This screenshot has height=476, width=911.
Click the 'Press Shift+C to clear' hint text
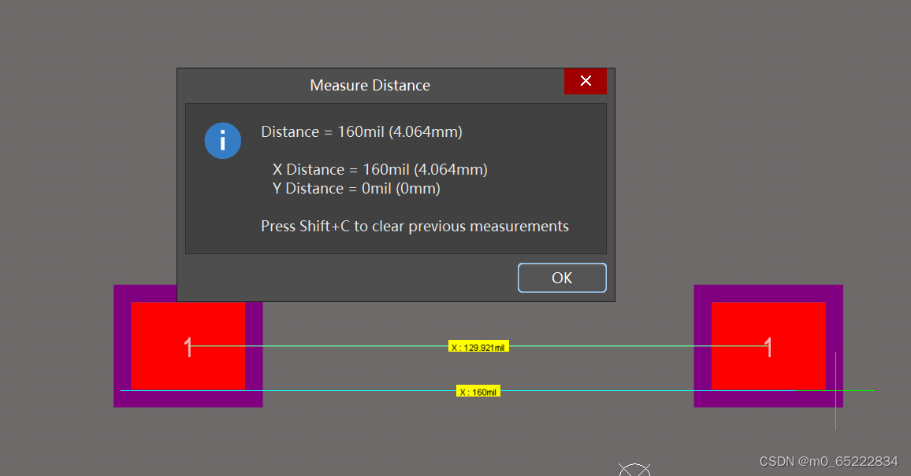pyautogui.click(x=415, y=226)
